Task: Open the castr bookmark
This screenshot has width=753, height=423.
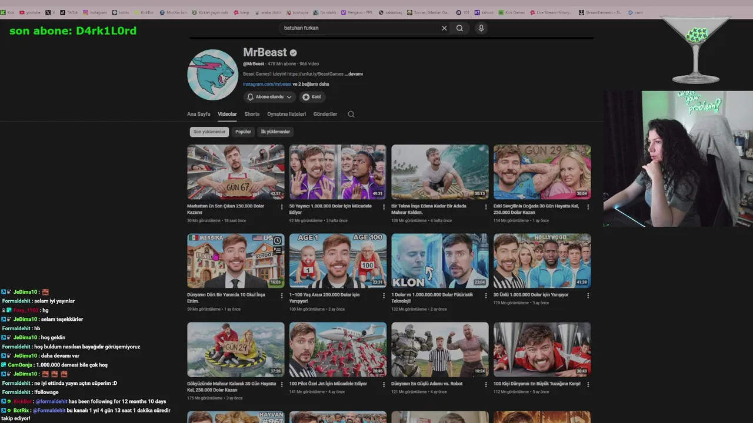Action: (635, 12)
